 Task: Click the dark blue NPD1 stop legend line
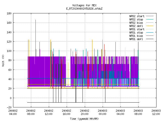pos(150,33)
